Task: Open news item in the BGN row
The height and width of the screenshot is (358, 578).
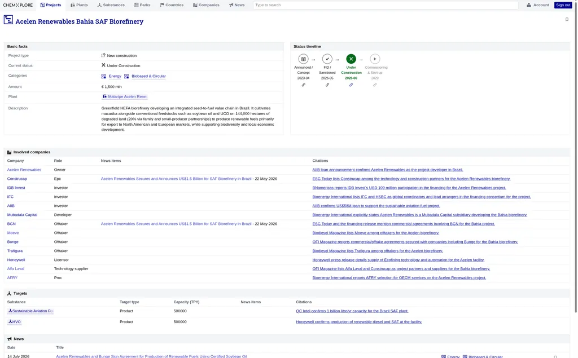Action: point(176,224)
